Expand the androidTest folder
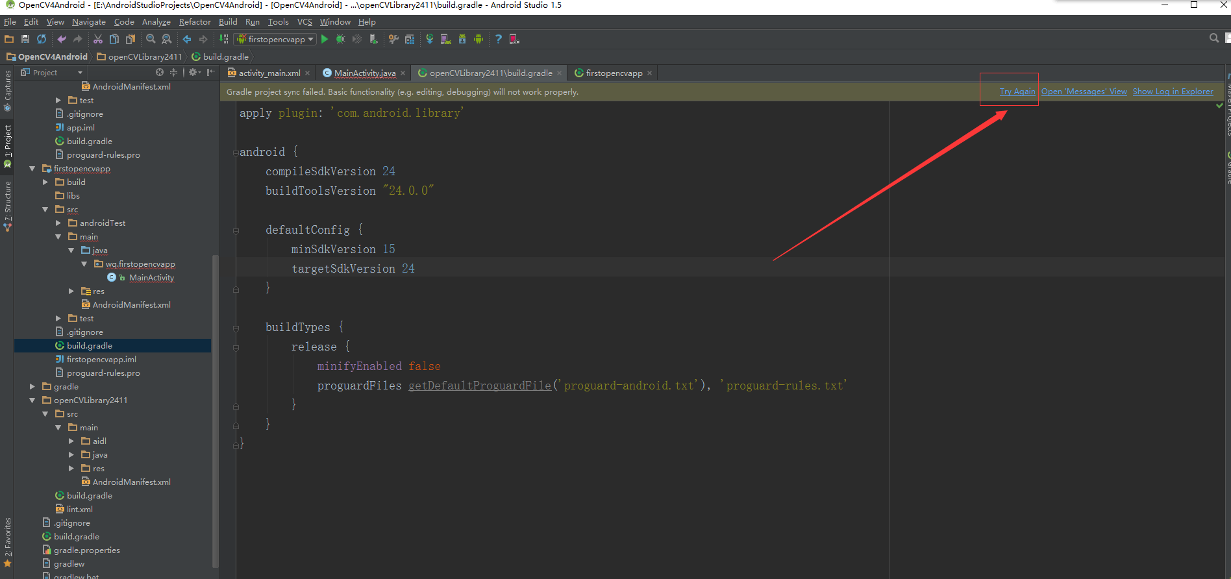Screen dimensions: 1231x579 pyautogui.click(x=58, y=223)
